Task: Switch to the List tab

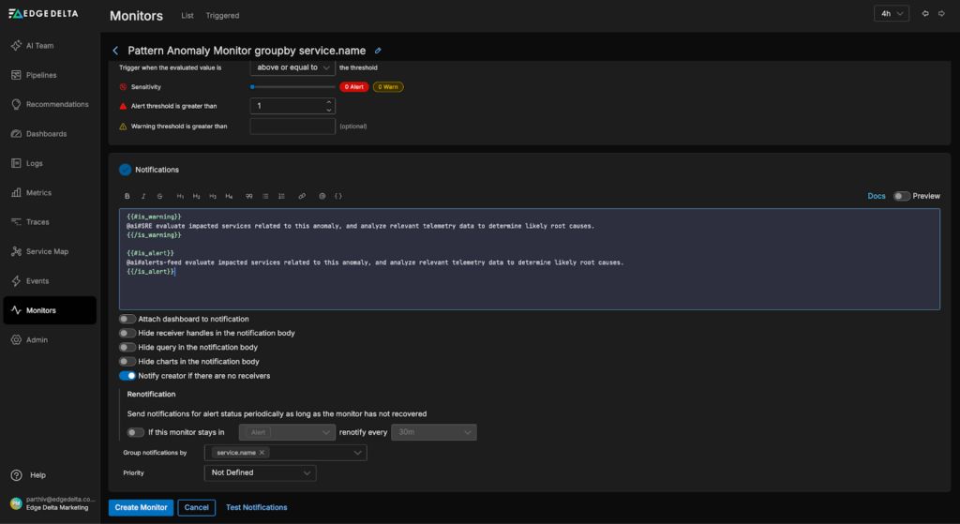Action: tap(187, 16)
